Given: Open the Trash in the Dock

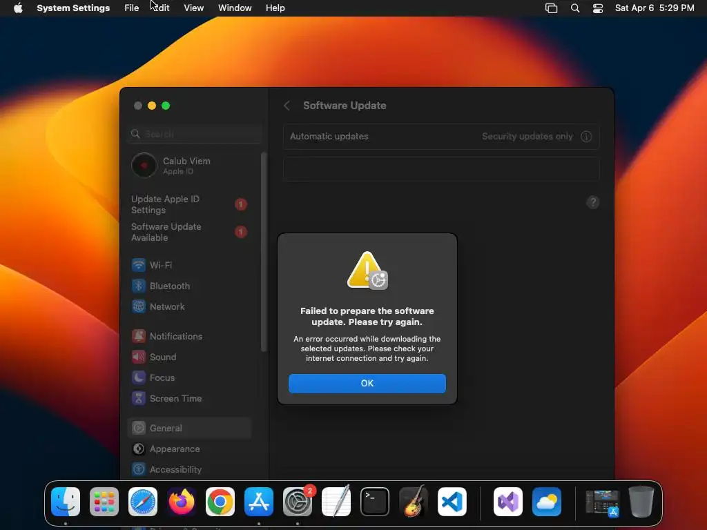Looking at the screenshot, I should [x=641, y=502].
